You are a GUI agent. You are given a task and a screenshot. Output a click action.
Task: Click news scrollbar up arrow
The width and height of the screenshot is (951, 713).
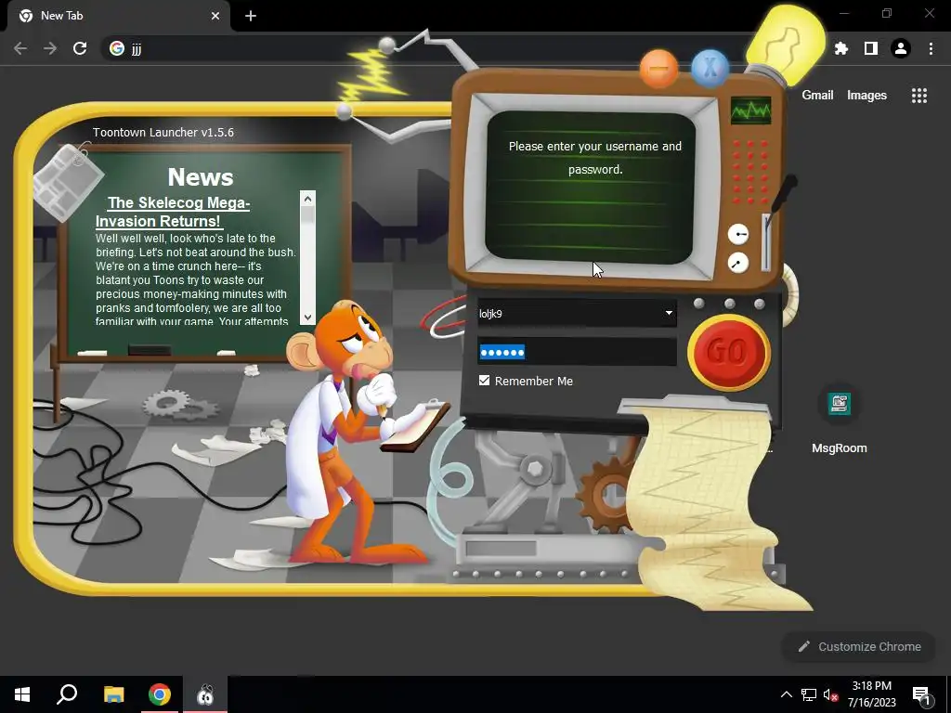pos(307,199)
